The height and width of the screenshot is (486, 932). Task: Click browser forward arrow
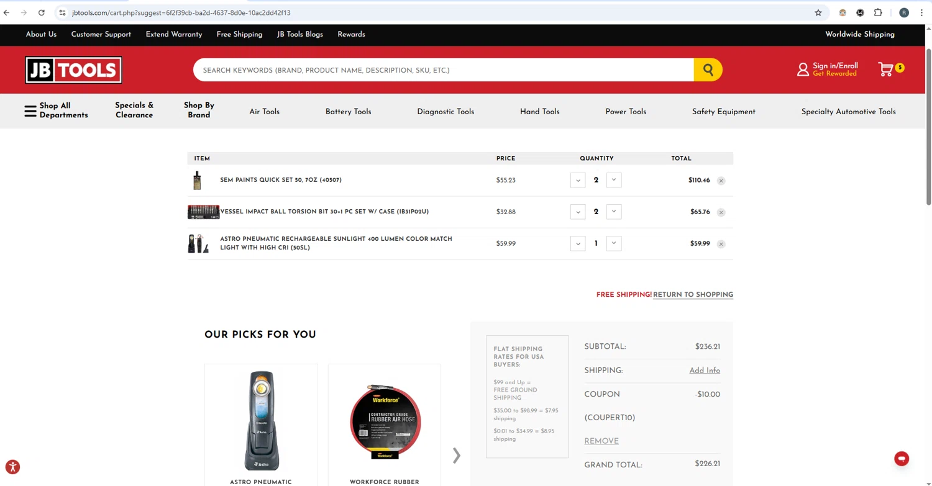click(x=24, y=12)
